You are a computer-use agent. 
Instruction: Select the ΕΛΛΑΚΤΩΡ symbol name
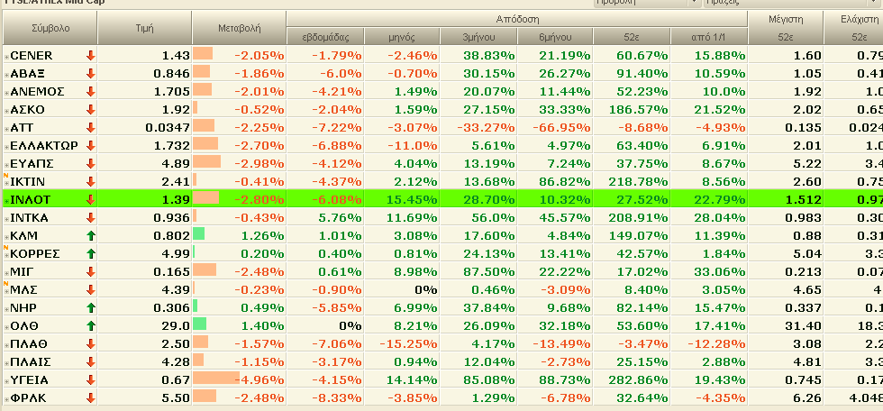coord(44,145)
